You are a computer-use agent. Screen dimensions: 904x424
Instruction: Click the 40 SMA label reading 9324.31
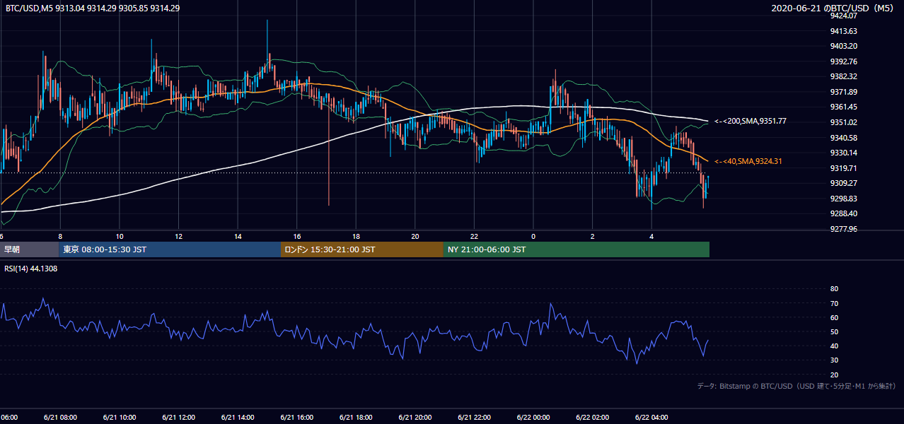tap(748, 162)
